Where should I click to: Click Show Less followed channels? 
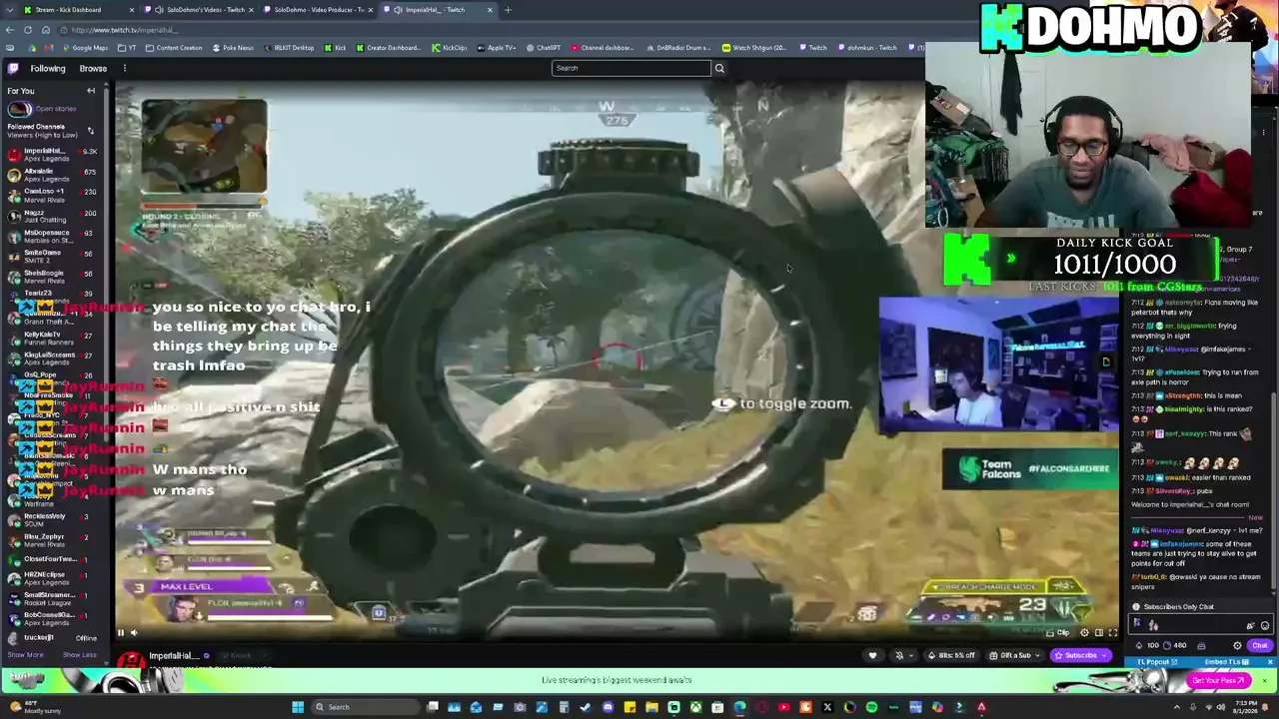(79, 655)
